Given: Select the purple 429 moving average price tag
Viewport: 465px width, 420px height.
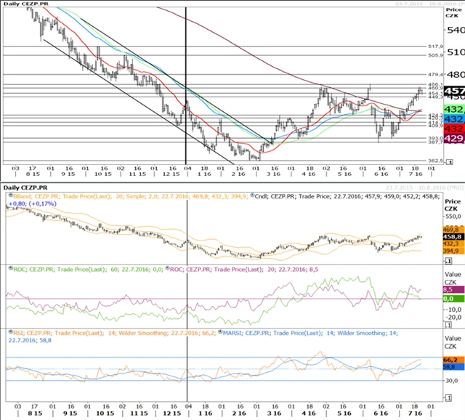Looking at the screenshot, I should coord(453,138).
